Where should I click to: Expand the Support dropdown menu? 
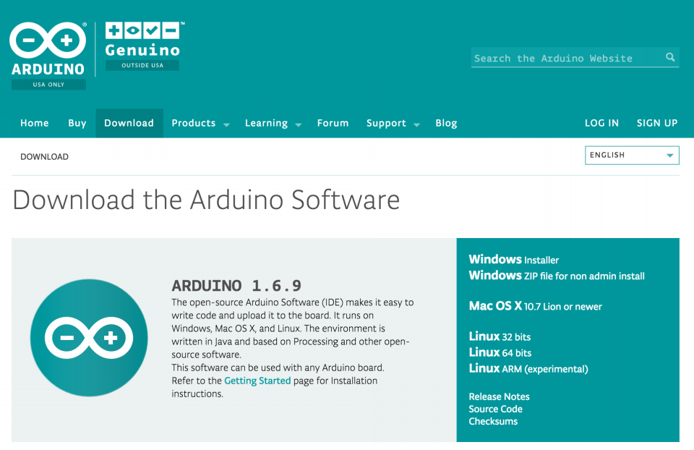(393, 123)
